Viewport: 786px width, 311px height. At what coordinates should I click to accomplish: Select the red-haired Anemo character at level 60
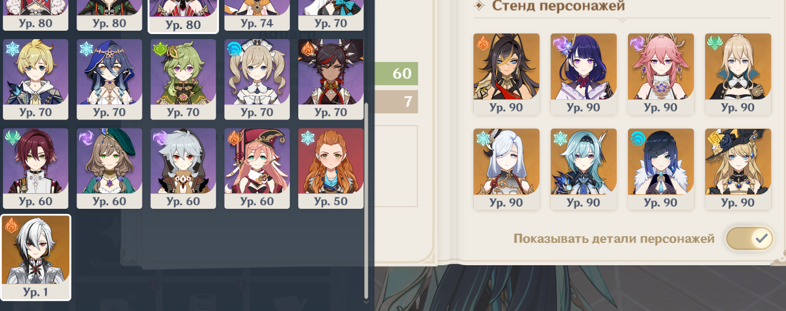click(x=35, y=169)
